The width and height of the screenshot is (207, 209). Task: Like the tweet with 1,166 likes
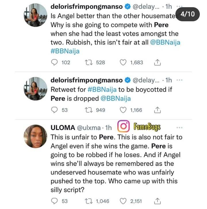pos(123,110)
